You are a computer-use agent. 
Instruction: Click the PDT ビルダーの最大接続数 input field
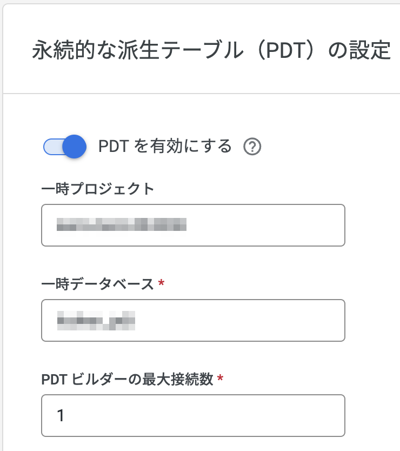point(193,415)
